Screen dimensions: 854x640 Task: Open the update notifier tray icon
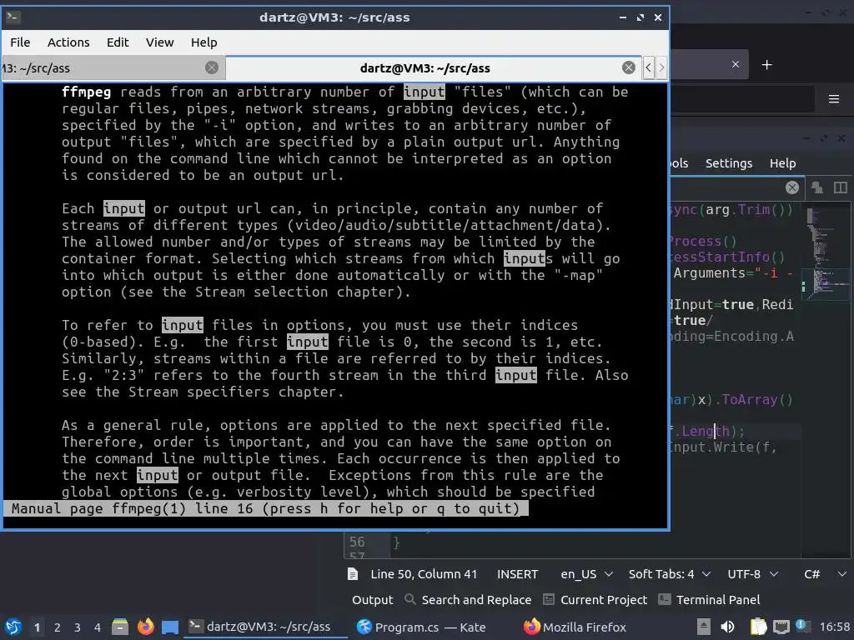(801, 625)
